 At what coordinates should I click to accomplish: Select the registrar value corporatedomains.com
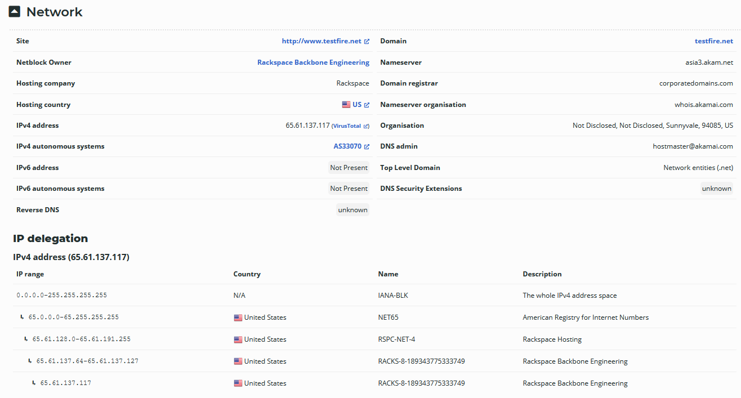(697, 83)
